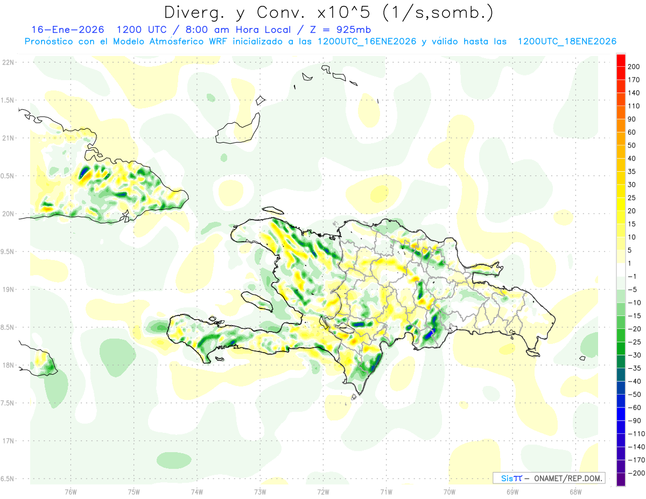646x499 pixels.
Task: Click the '-20' color scale label
Action: point(634,329)
